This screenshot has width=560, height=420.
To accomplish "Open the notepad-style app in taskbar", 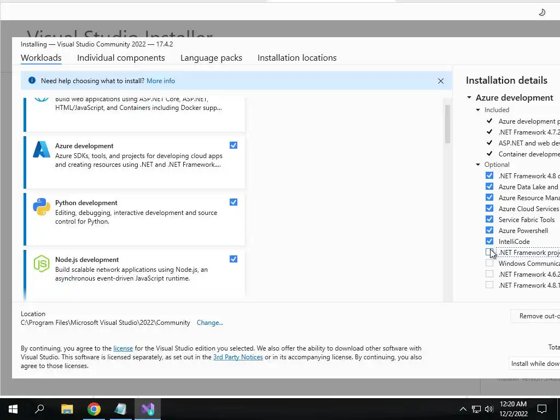I will click(x=120, y=409).
